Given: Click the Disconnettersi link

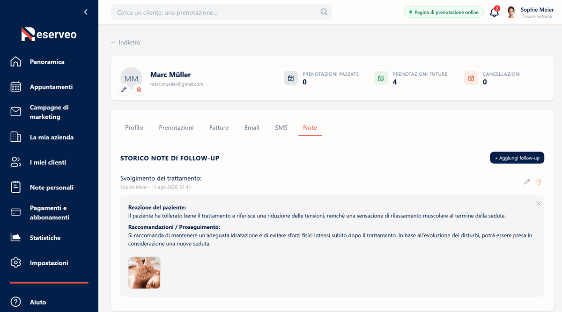Looking at the screenshot, I should click(538, 16).
